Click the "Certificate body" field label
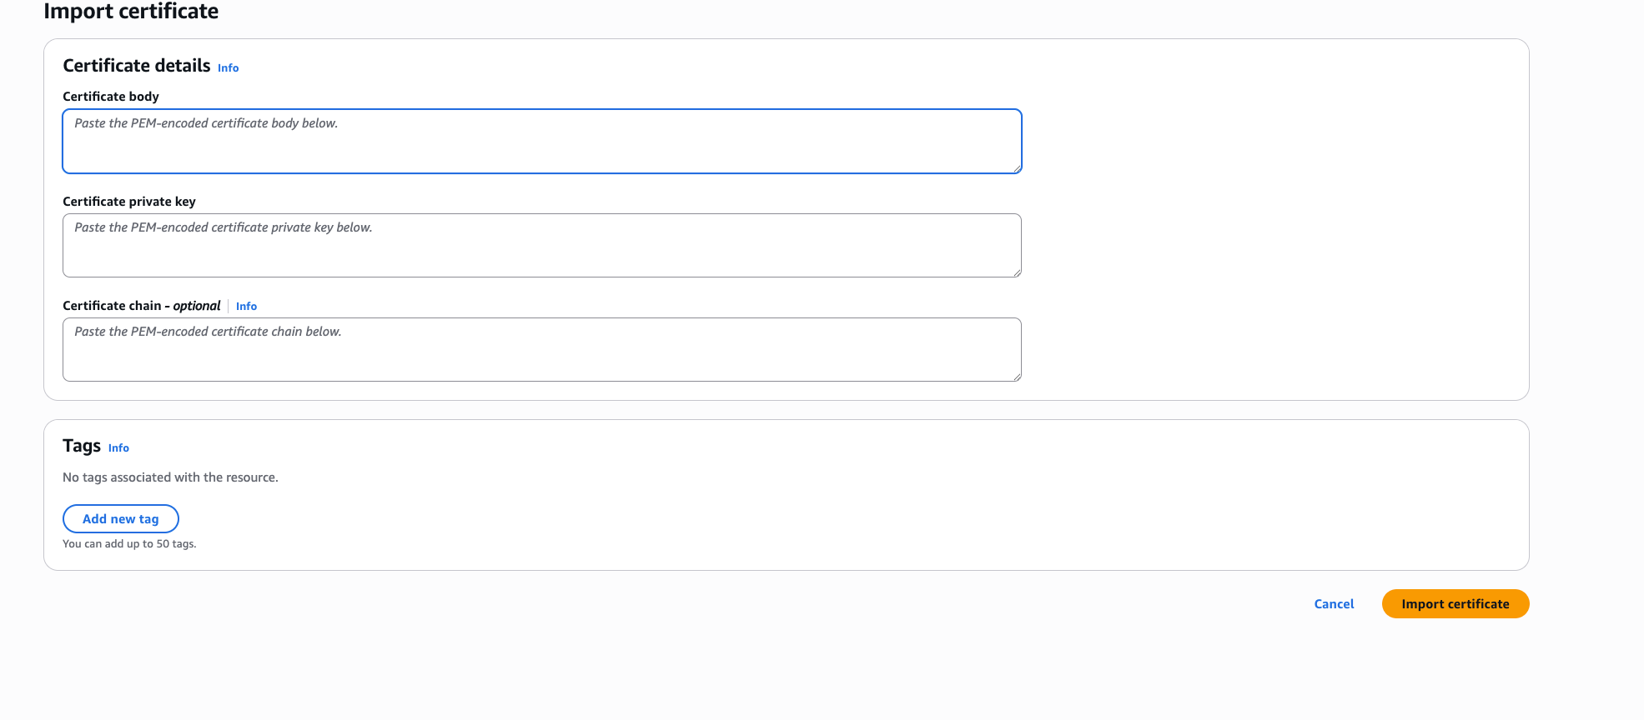Viewport: 1644px width, 720px height. (111, 97)
